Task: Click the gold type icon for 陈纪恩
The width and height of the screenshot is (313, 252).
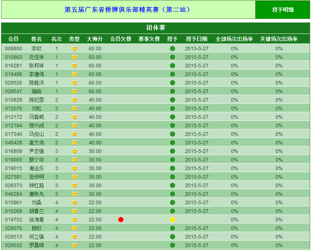Action: (x=74, y=100)
